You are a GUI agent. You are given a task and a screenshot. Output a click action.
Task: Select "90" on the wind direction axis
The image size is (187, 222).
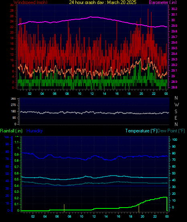click(x=14, y=118)
